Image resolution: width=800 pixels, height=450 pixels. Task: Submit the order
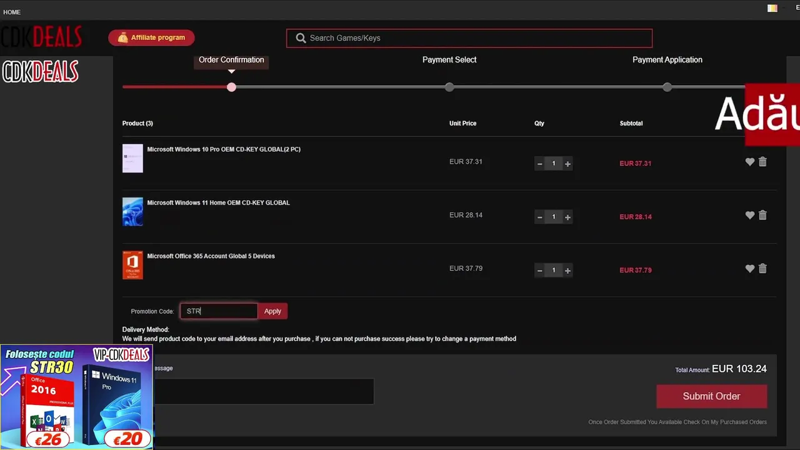coord(711,396)
